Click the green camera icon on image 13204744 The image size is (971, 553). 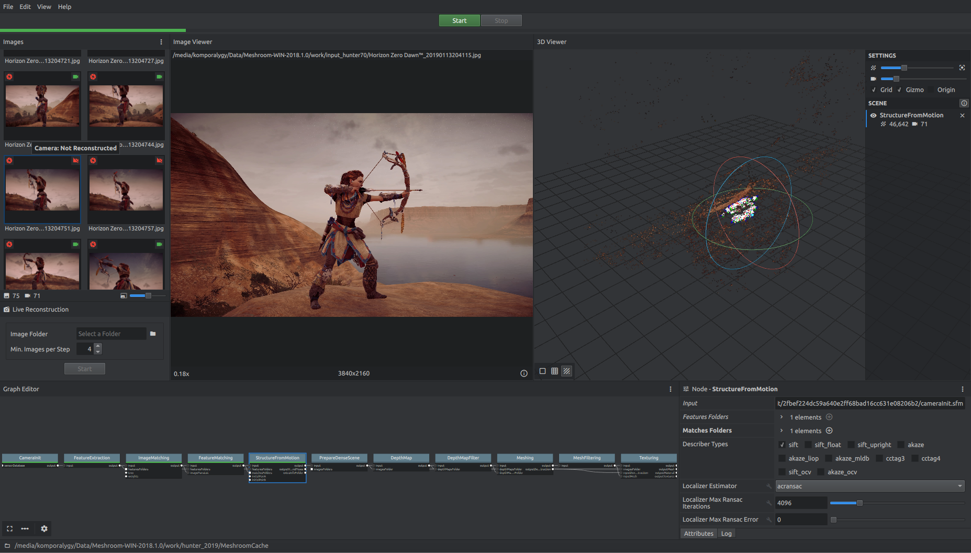pos(159,77)
